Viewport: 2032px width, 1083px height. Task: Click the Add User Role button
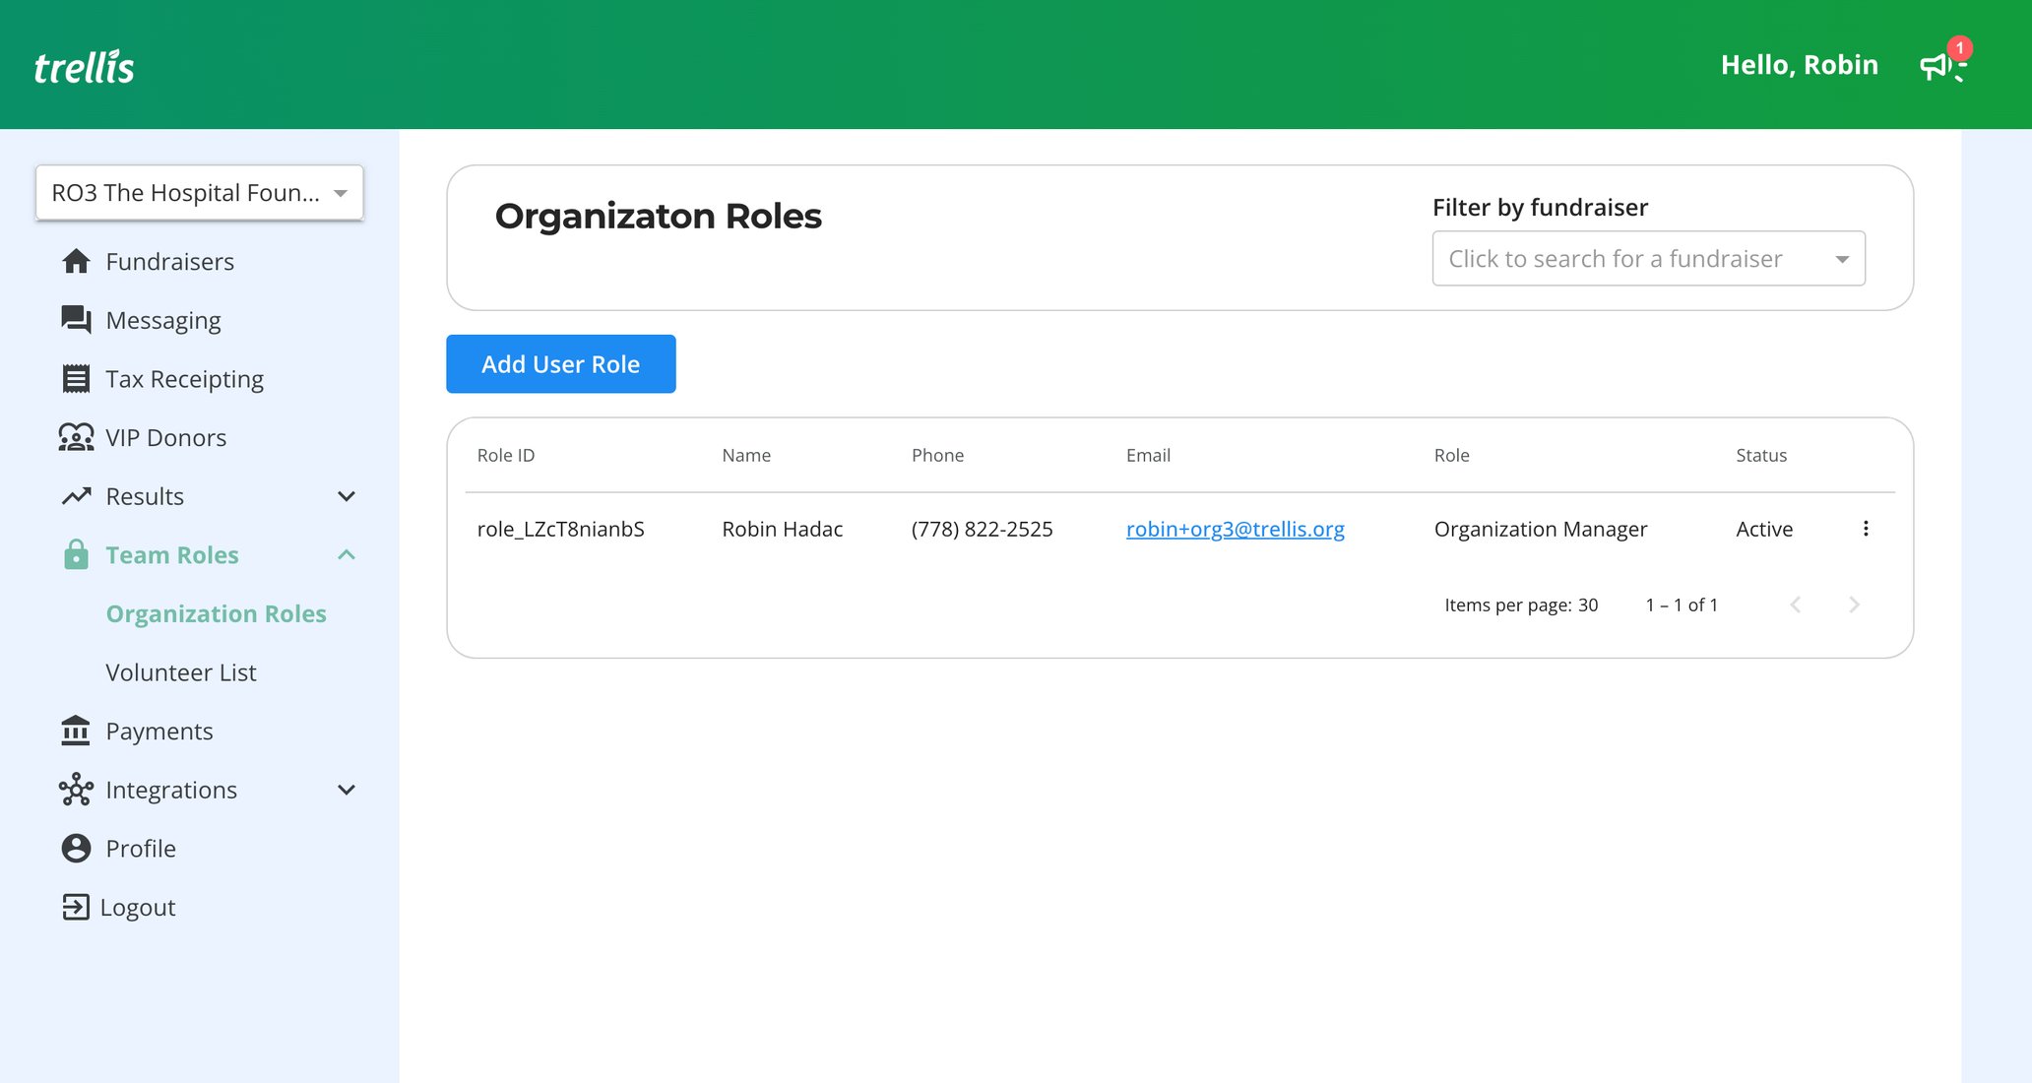pos(560,363)
